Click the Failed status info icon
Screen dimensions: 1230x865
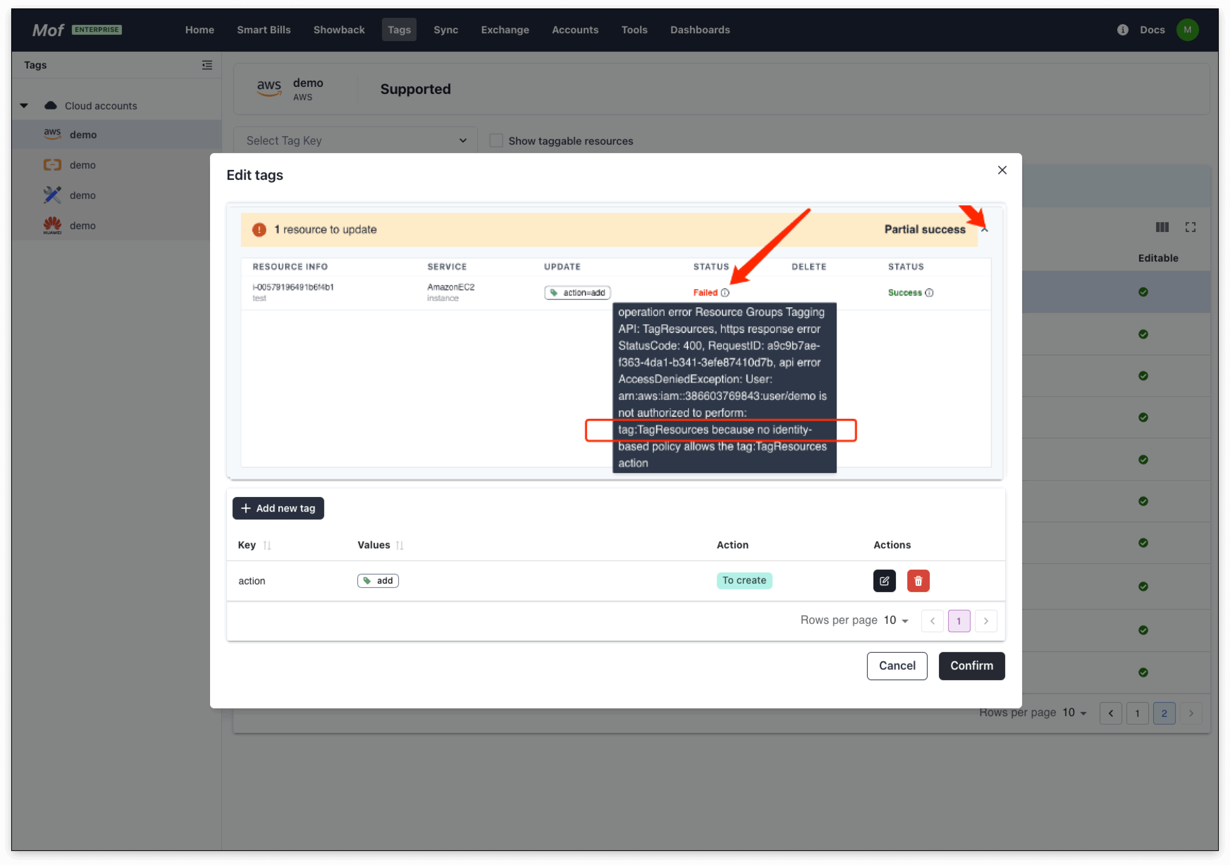tap(725, 292)
